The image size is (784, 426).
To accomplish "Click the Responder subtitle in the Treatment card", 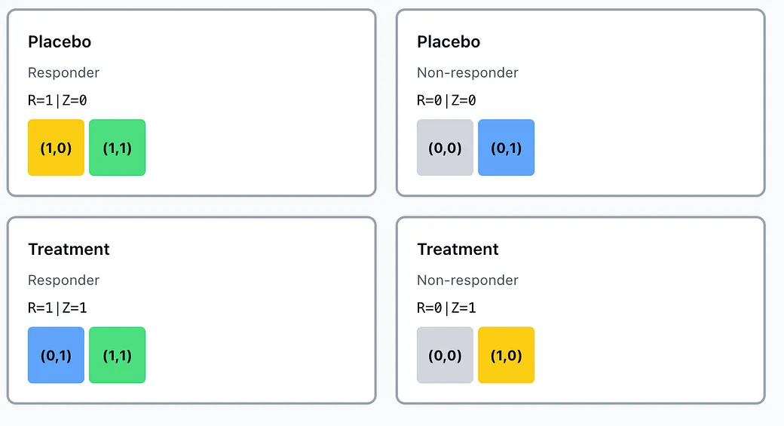I will coord(63,280).
